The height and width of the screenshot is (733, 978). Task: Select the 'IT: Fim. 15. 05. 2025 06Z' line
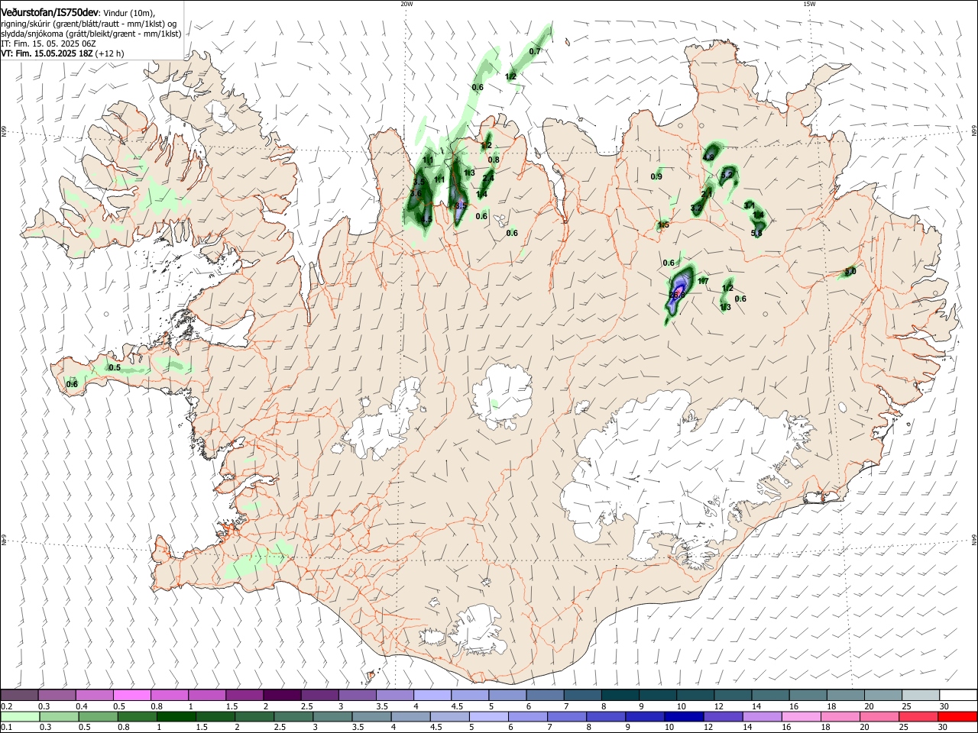(48, 44)
